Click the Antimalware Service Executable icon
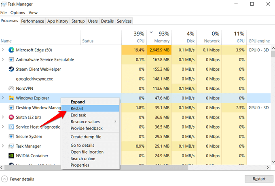Image resolution: width=275 pixels, height=186 pixels. tap(11, 59)
